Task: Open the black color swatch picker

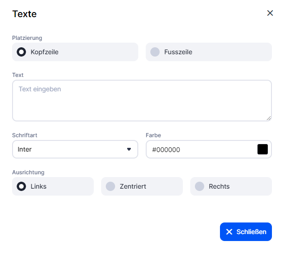Action: click(x=263, y=149)
